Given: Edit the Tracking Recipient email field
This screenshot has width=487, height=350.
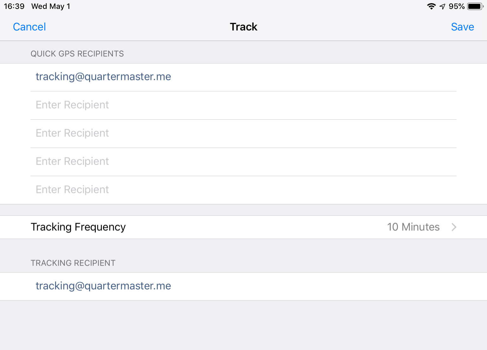Looking at the screenshot, I should pos(243,286).
